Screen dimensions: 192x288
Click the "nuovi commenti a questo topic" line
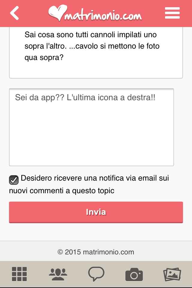click(61, 190)
